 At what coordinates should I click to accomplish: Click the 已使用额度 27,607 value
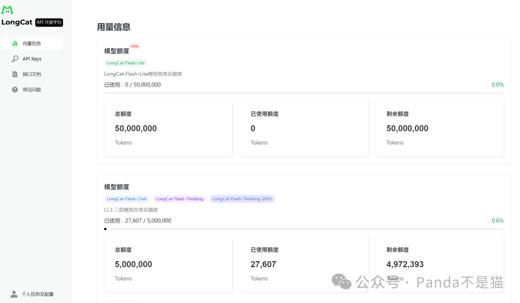pyautogui.click(x=263, y=264)
